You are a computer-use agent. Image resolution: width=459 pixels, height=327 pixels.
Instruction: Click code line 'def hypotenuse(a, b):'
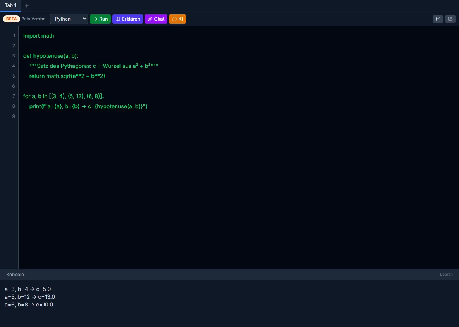pos(51,56)
